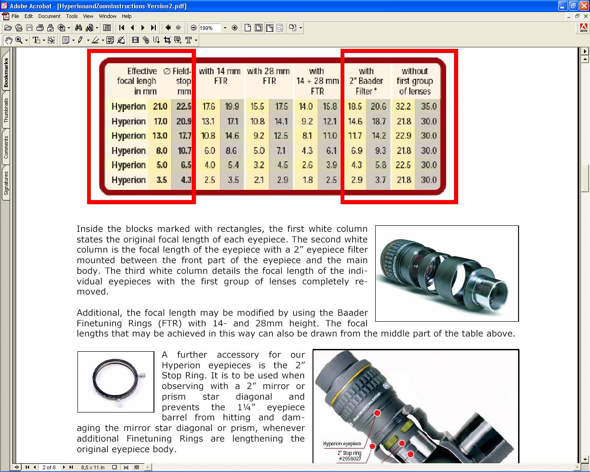
Task: Go to the last page using toolbar
Action: click(154, 28)
